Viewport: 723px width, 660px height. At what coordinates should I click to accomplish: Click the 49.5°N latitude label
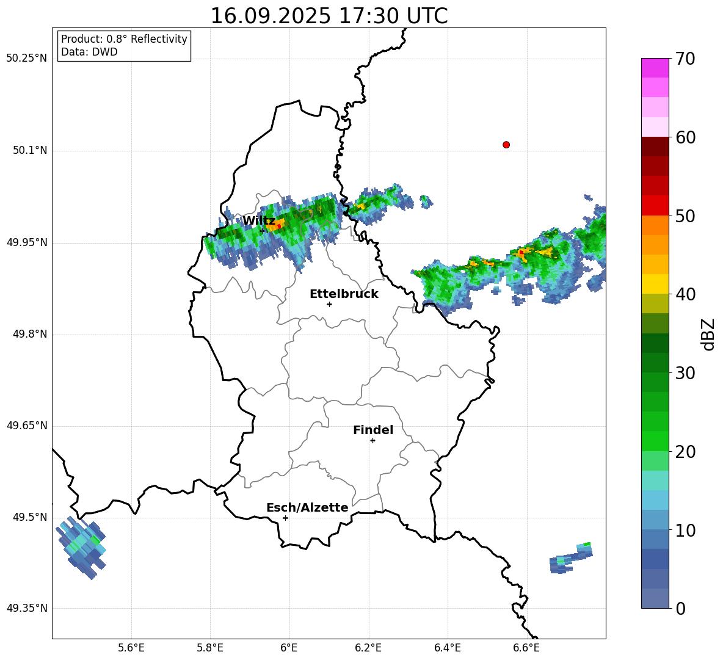coord(30,517)
